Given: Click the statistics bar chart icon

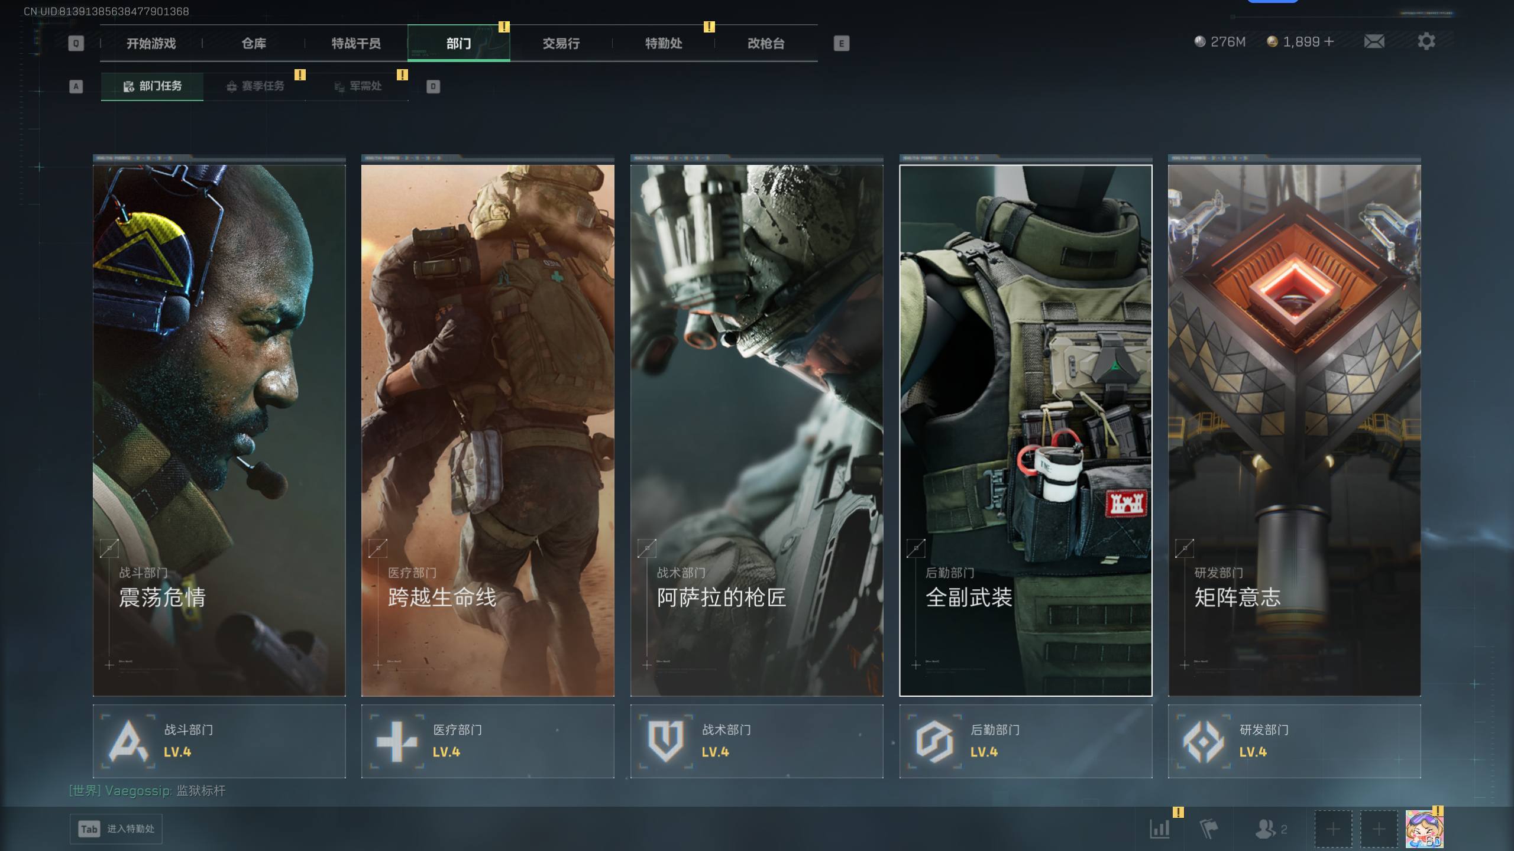Looking at the screenshot, I should [x=1160, y=829].
